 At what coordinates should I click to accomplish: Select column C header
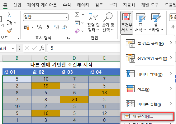point(45,58)
